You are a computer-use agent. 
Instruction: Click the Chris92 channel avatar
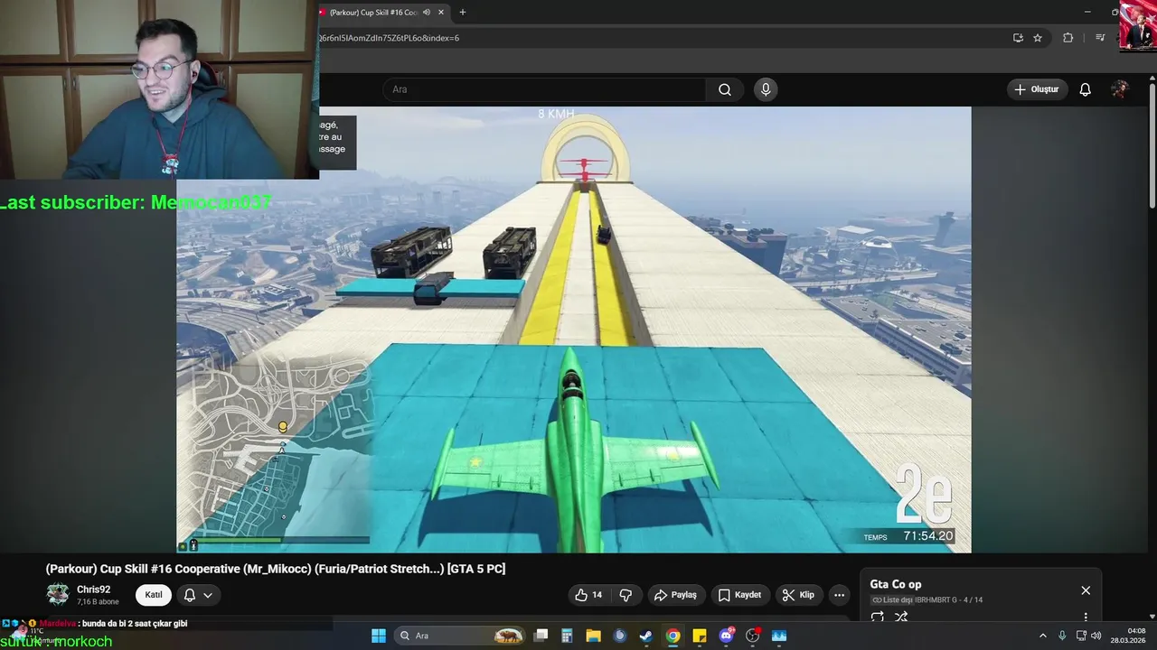[58, 595]
